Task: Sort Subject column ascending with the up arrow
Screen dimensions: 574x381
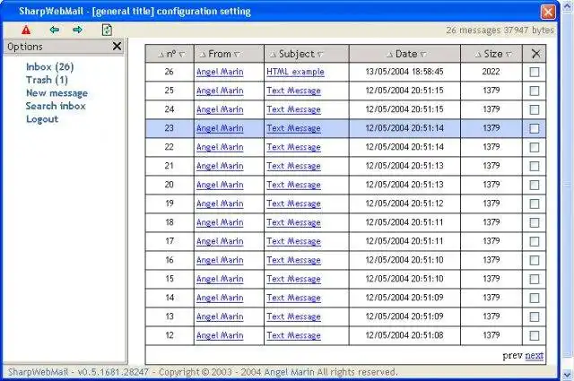Action: click(x=273, y=55)
